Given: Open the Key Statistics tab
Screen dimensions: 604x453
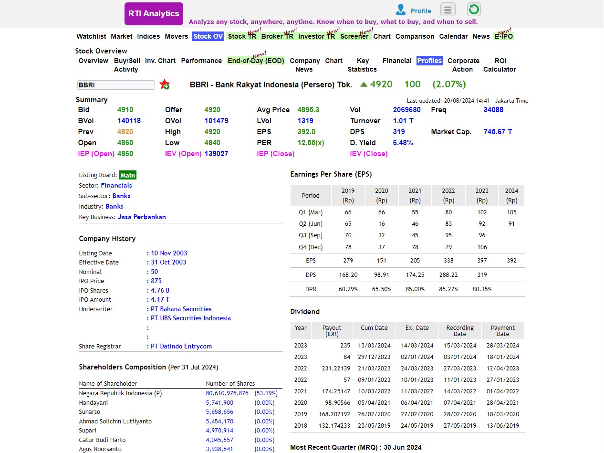Looking at the screenshot, I should click(363, 65).
